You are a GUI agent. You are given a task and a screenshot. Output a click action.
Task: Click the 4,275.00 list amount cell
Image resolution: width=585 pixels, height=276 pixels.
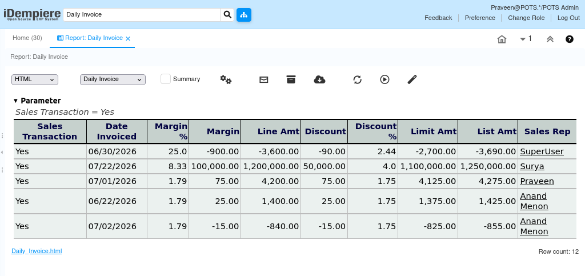pyautogui.click(x=488, y=181)
